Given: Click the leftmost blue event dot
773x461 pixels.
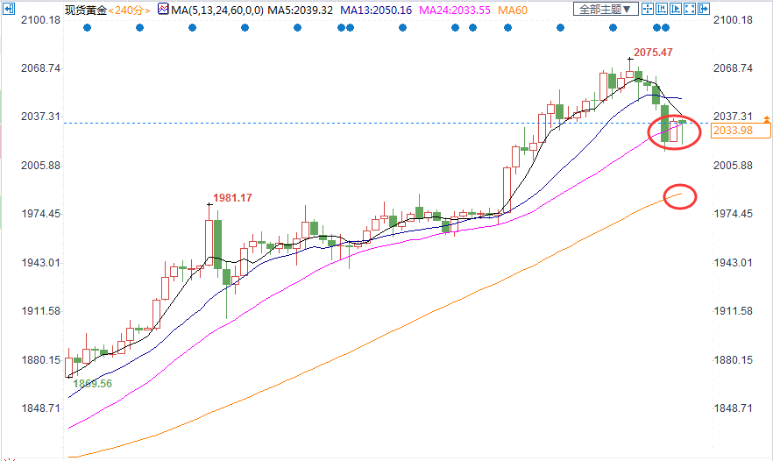Looking at the screenshot, I should 87,28.
